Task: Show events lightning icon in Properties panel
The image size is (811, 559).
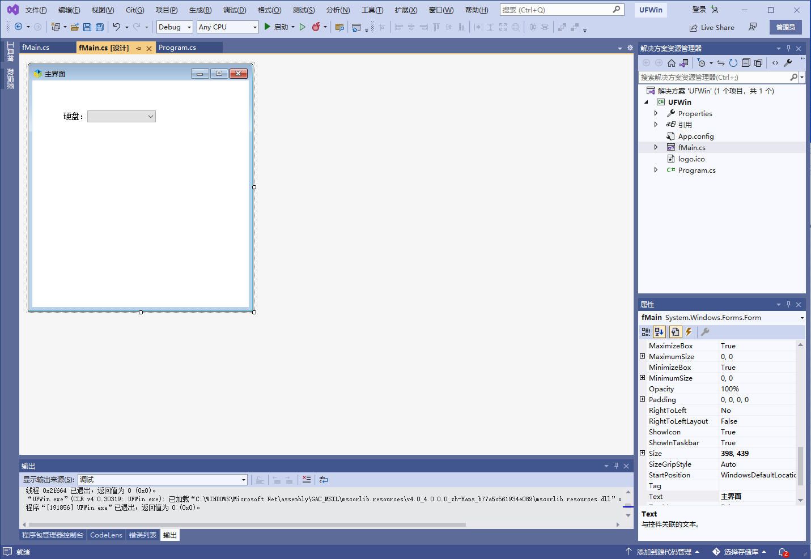Action: tap(689, 332)
